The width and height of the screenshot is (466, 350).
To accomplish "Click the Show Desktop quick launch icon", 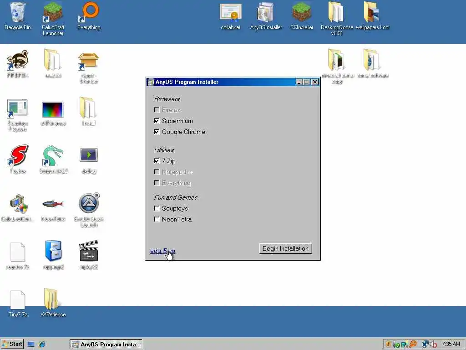I will click(31, 345).
